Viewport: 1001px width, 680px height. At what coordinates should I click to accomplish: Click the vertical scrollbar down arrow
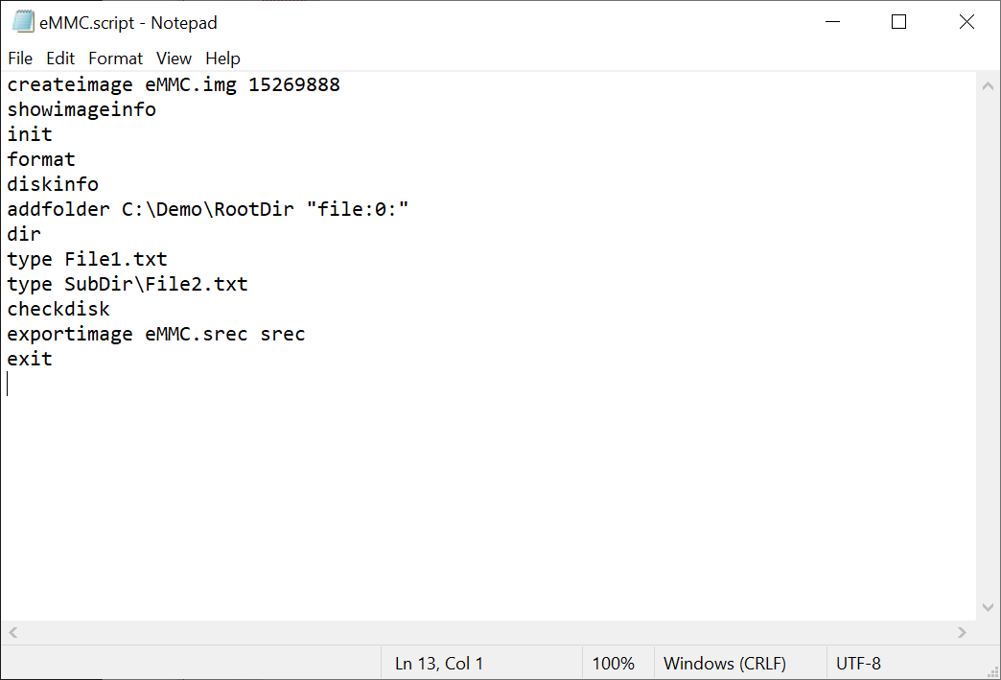pos(988,607)
